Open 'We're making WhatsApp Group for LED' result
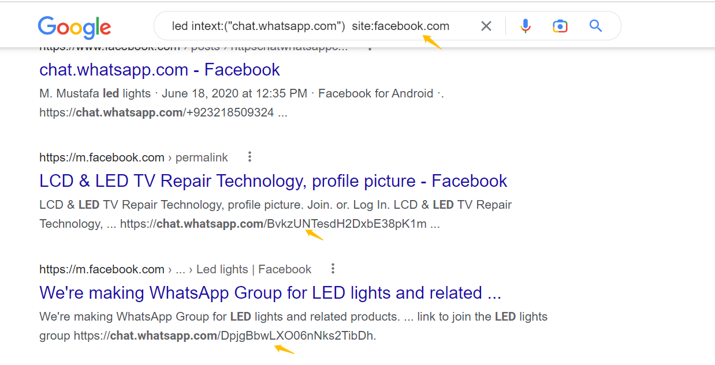This screenshot has height=365, width=715. click(270, 293)
